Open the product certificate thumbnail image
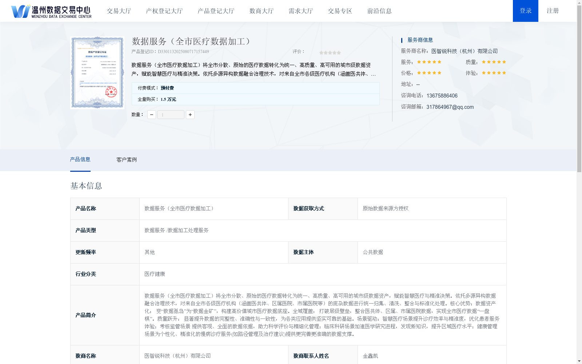Viewport: 582px width, 364px height. tap(97, 72)
